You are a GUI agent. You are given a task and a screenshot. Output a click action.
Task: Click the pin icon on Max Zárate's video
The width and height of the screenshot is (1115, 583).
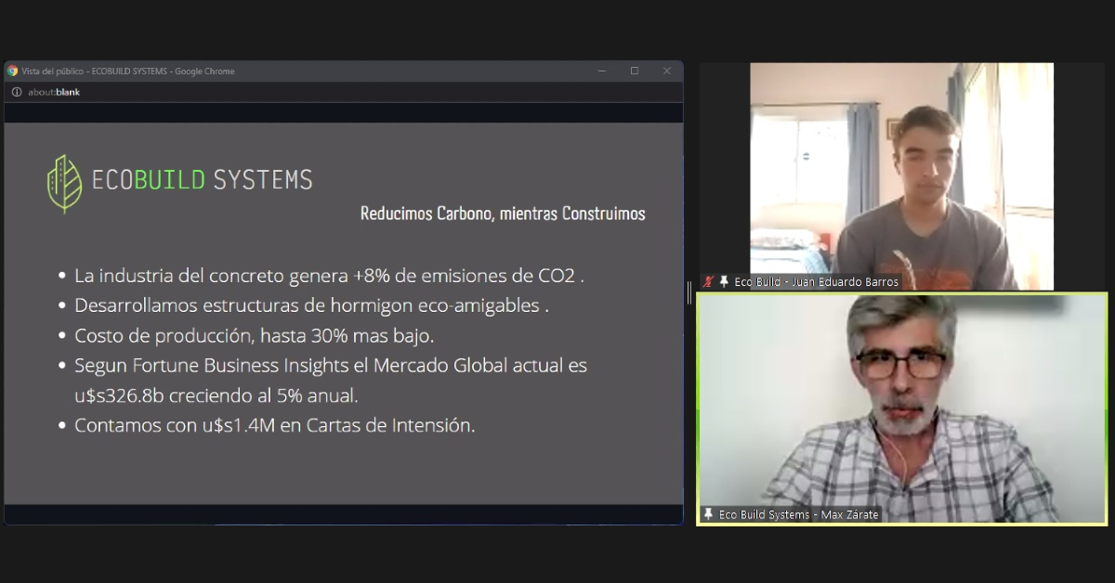pos(709,514)
